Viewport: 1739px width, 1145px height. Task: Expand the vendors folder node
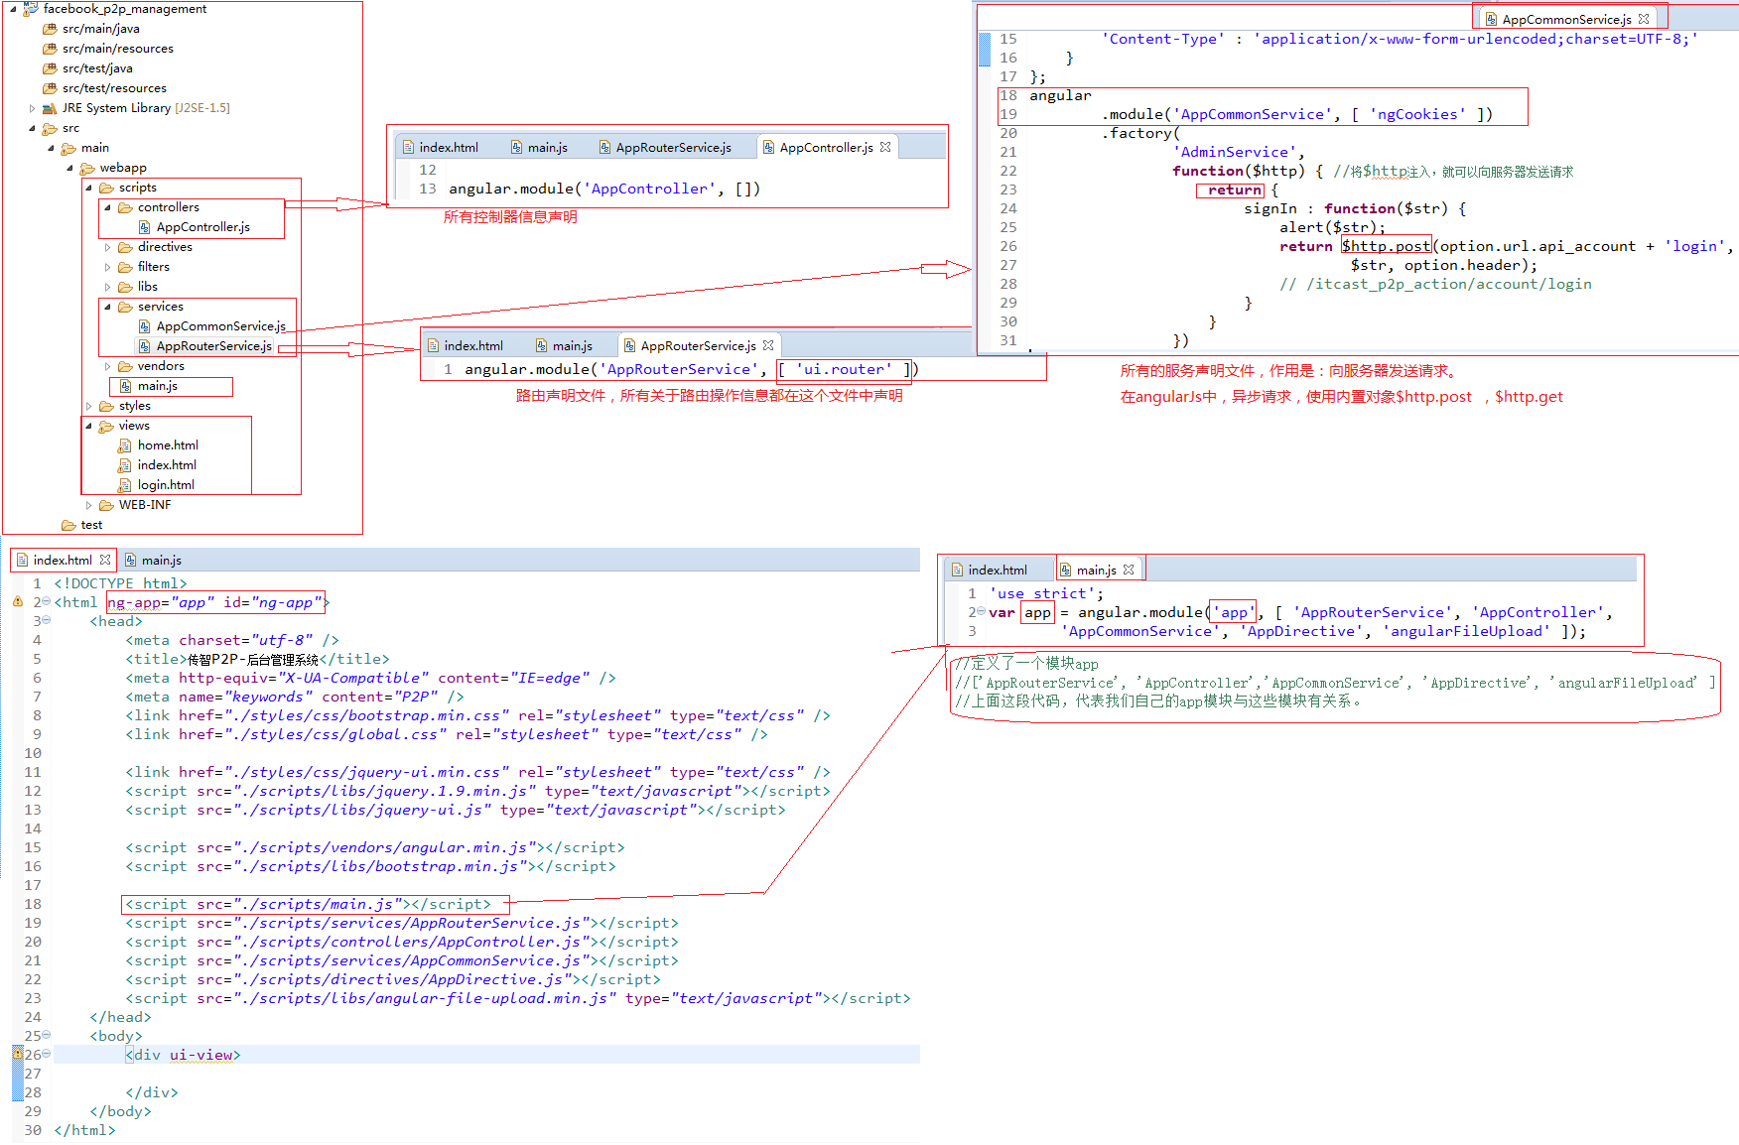point(107,366)
